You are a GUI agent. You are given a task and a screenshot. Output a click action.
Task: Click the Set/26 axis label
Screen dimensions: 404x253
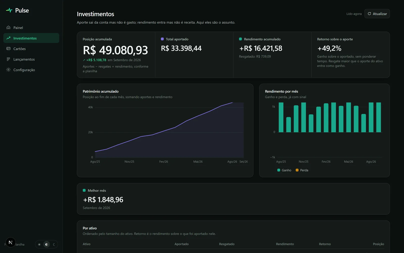tap(243, 162)
